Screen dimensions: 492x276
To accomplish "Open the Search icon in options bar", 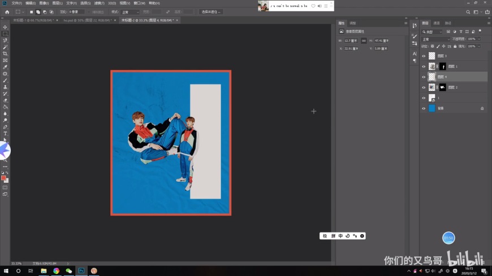I will tap(468, 12).
